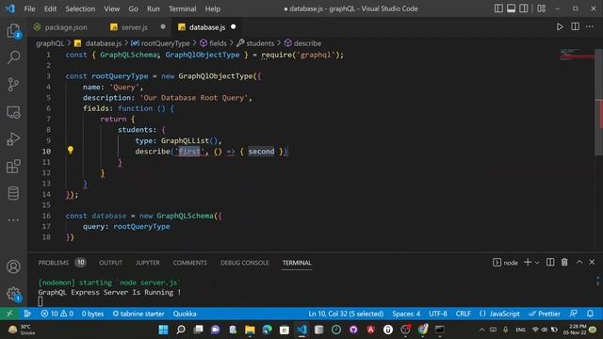The height and width of the screenshot is (339, 603).
Task: Open the File menu
Action: point(29,8)
